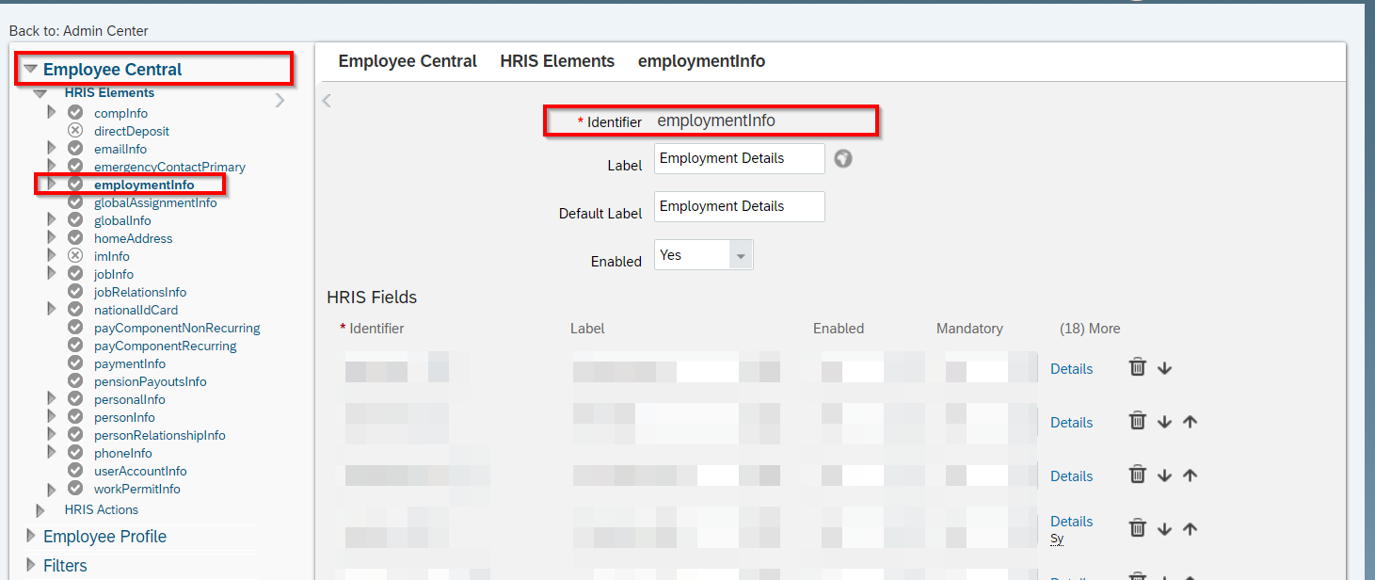The image size is (1375, 580).
Task: Click the X status icon beside directDeposit
Action: click(75, 131)
